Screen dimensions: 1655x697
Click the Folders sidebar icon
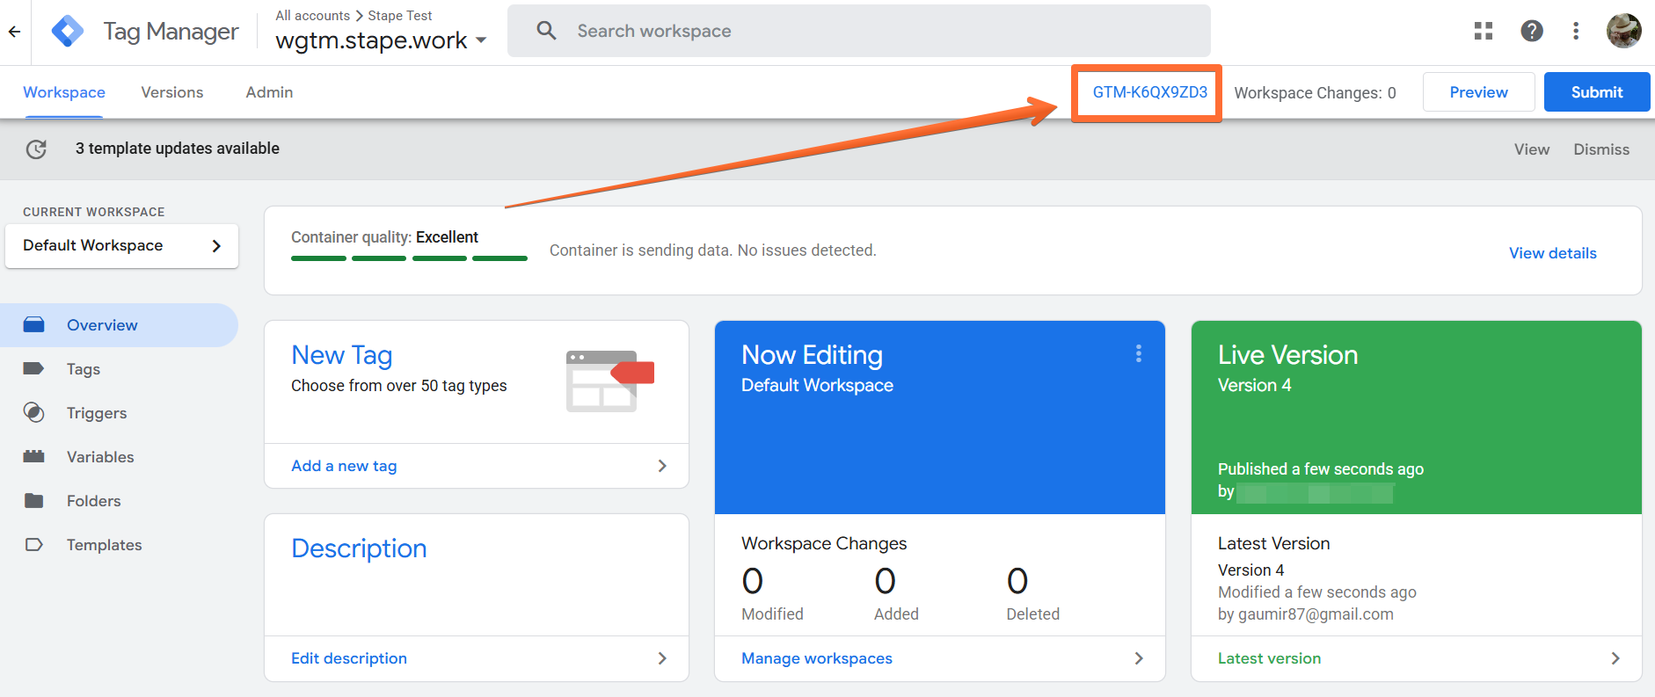33,501
